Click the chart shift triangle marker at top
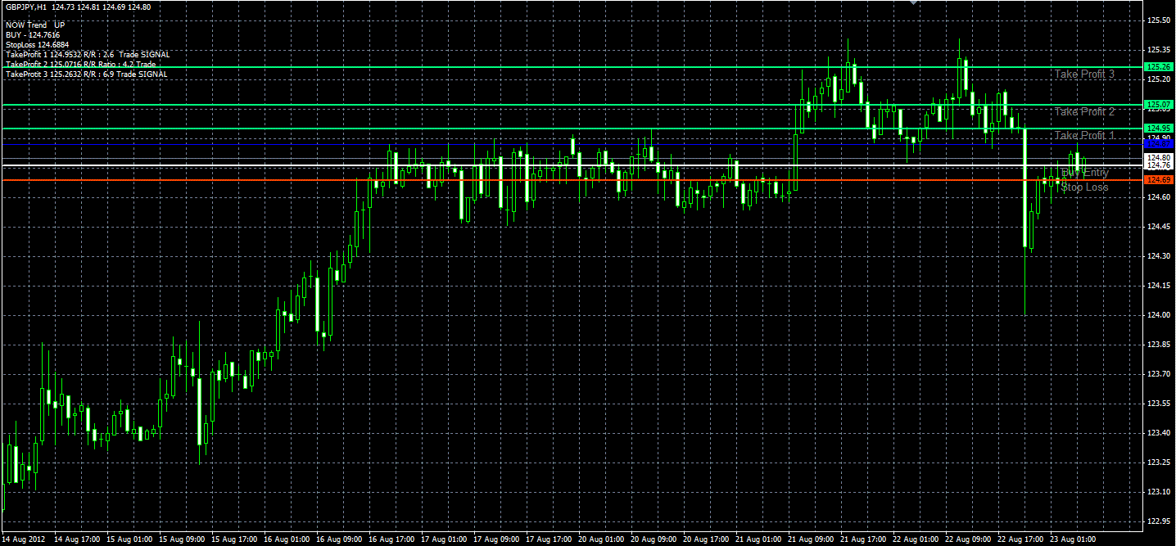The width and height of the screenshot is (1176, 546). coord(915,2)
